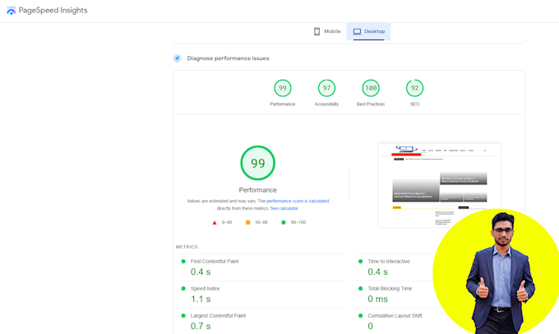Screen dimensions: 559x334
Task: Click the Total Blocking Time label
Action: point(390,288)
